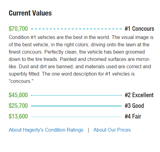This screenshot has width=160, height=152.
Task: Click the fine dotted line beside #4 Fair
Action: (76, 117)
